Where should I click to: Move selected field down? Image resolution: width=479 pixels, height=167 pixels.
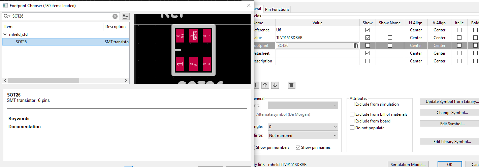coord(275,85)
